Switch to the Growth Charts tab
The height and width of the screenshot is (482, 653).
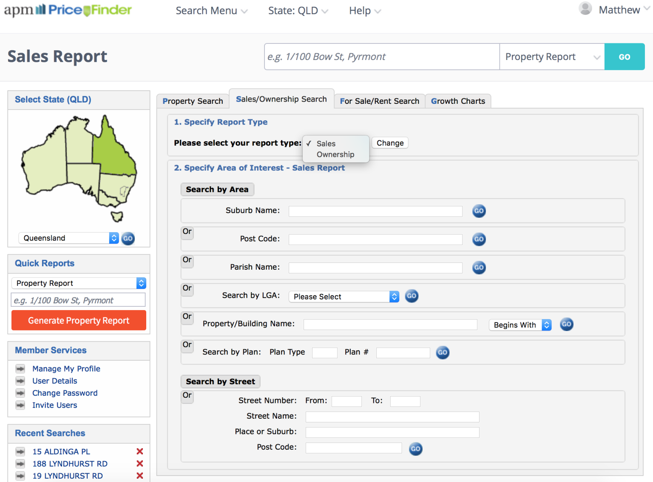458,101
